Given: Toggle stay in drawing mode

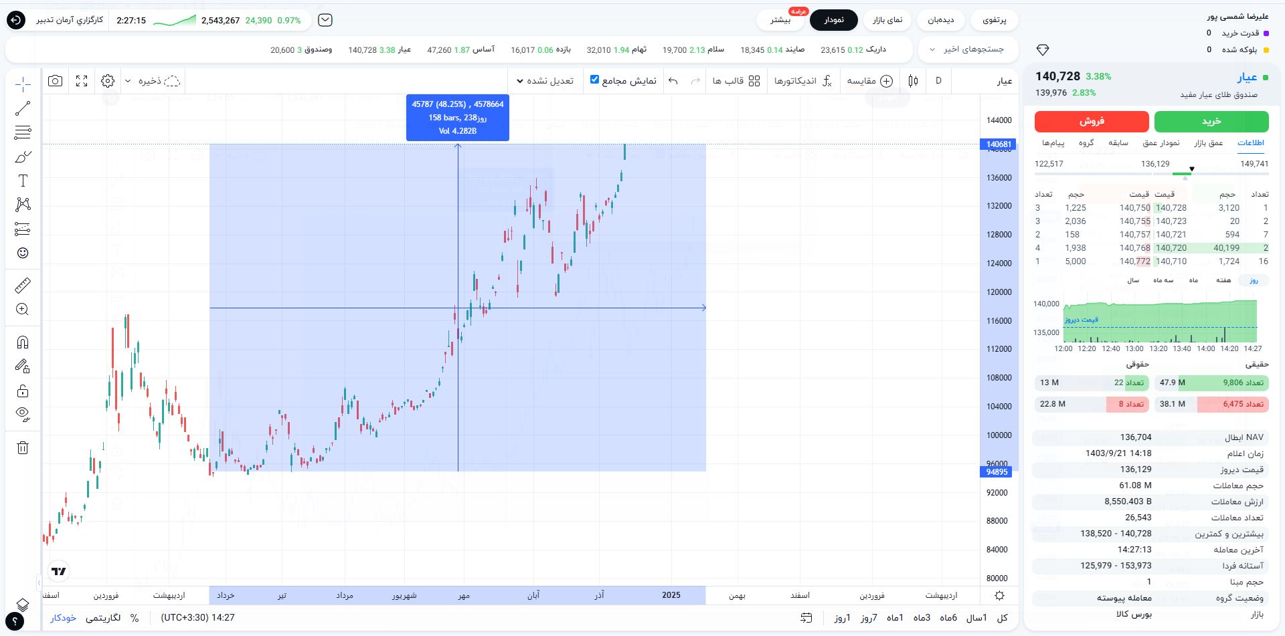Looking at the screenshot, I should coord(23,366).
